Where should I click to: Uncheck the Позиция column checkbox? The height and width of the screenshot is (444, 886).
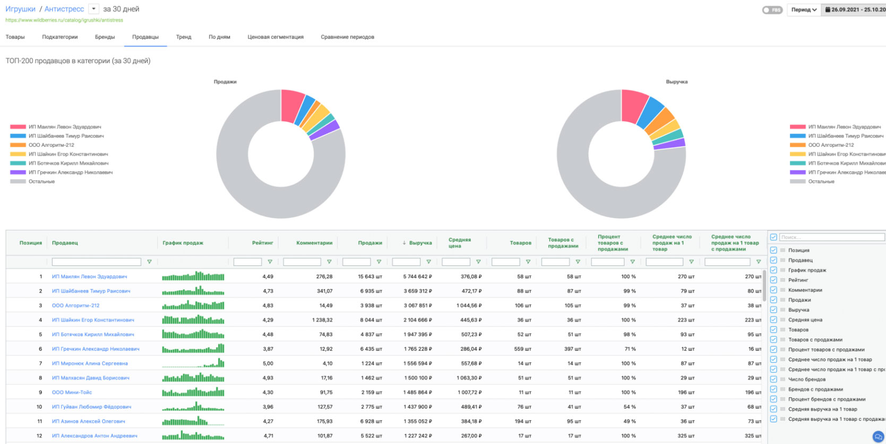click(773, 250)
